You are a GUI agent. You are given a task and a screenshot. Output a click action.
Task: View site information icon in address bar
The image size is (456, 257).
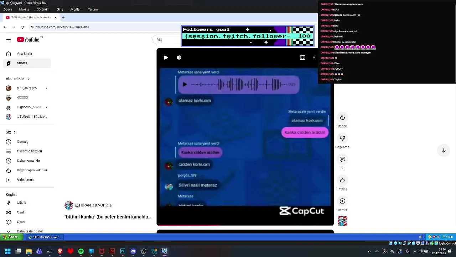click(x=32, y=27)
